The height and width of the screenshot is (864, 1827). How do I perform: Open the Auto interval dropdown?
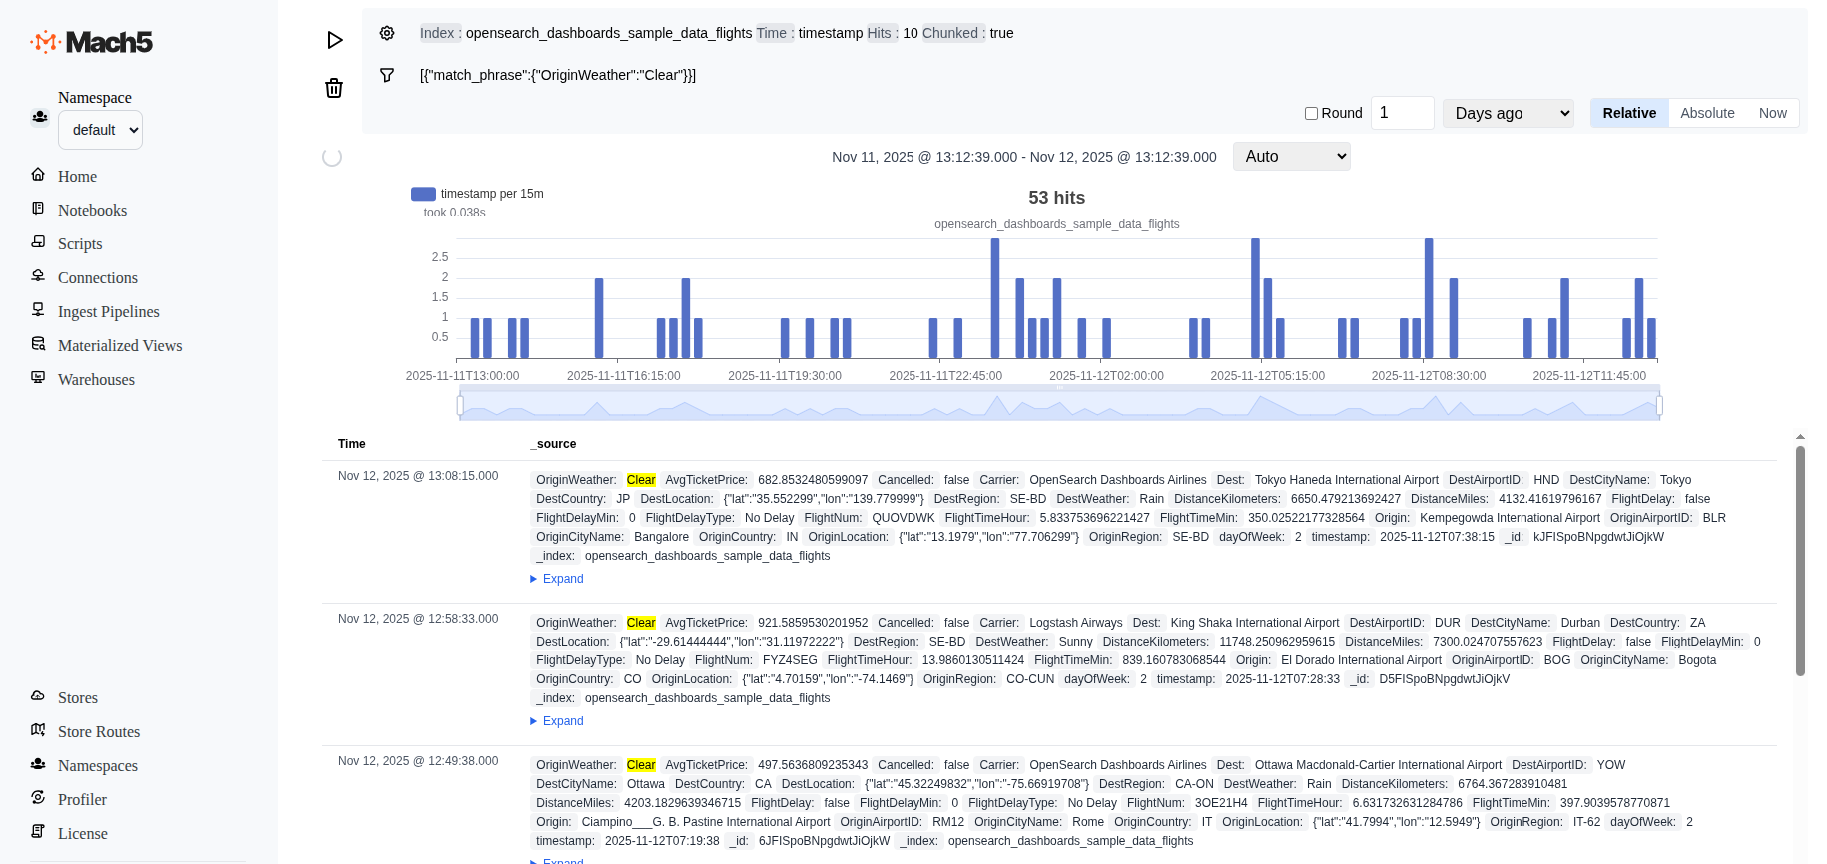click(1291, 157)
